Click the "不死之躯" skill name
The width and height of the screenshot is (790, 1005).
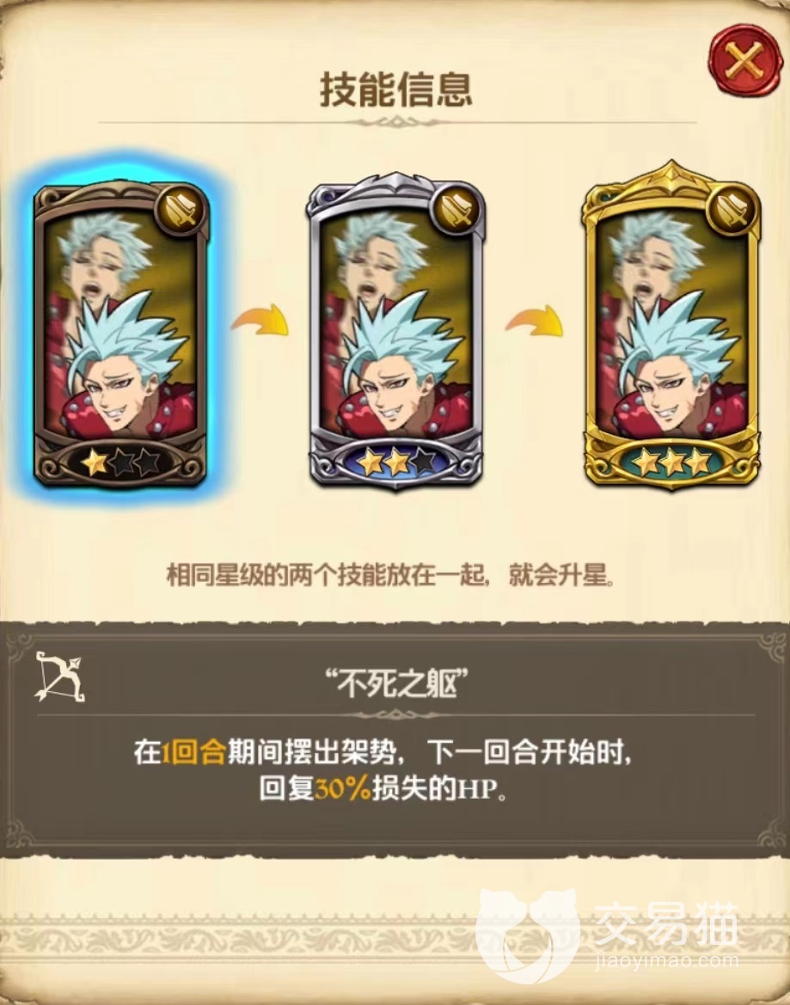[x=396, y=683]
